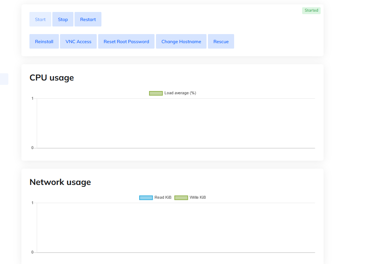Click inside the Network usage chart area
Viewport: 369px width, 264px height.
pos(176,228)
